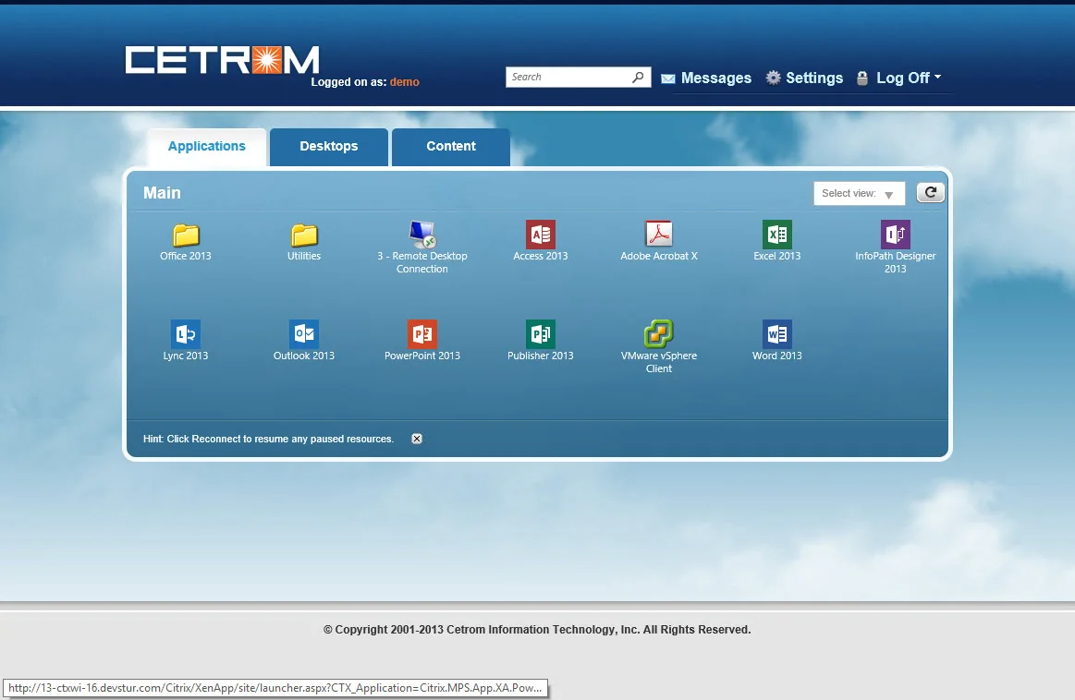Open the Select view dropdown
This screenshot has height=700, width=1075.
[x=859, y=193]
